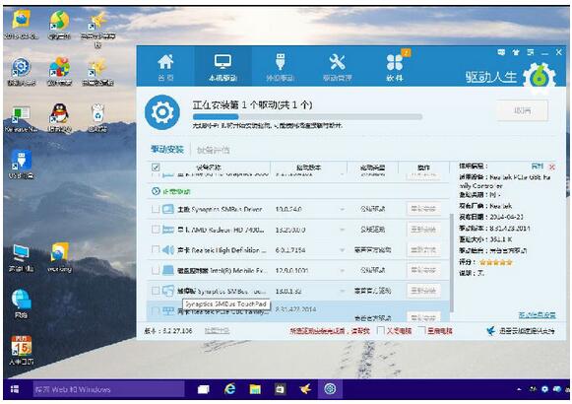
Task: Click the touchpad device icon in Synaptics row
Action: 168,291
